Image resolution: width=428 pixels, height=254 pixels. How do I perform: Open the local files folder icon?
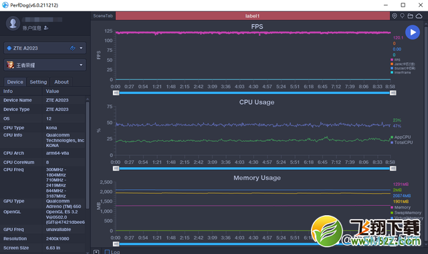pos(410,16)
